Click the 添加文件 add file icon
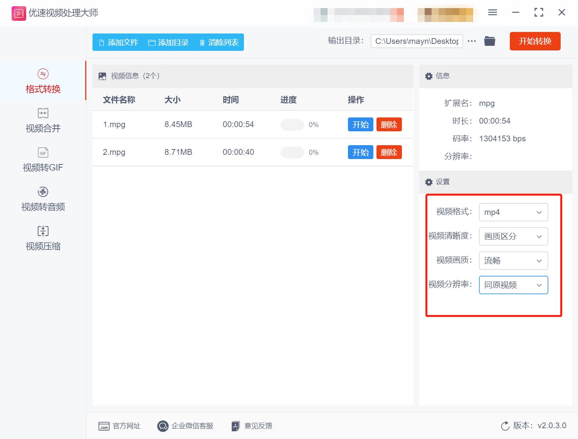 [101, 42]
